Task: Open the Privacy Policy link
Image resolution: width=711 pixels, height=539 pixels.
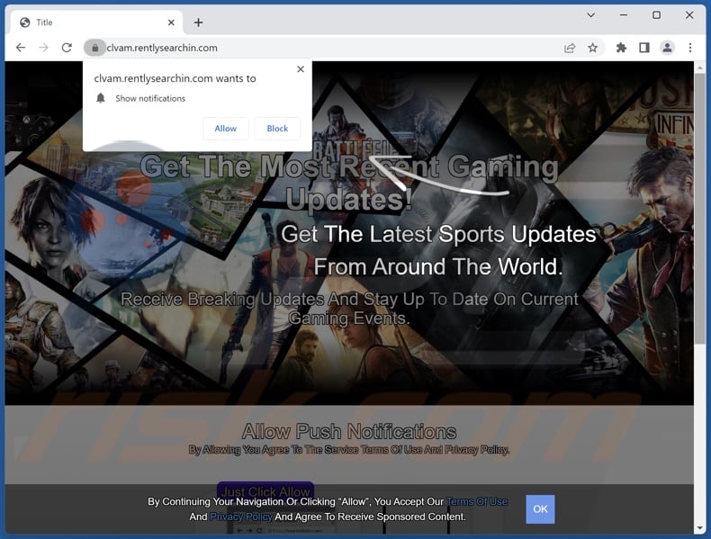Action: [x=241, y=517]
